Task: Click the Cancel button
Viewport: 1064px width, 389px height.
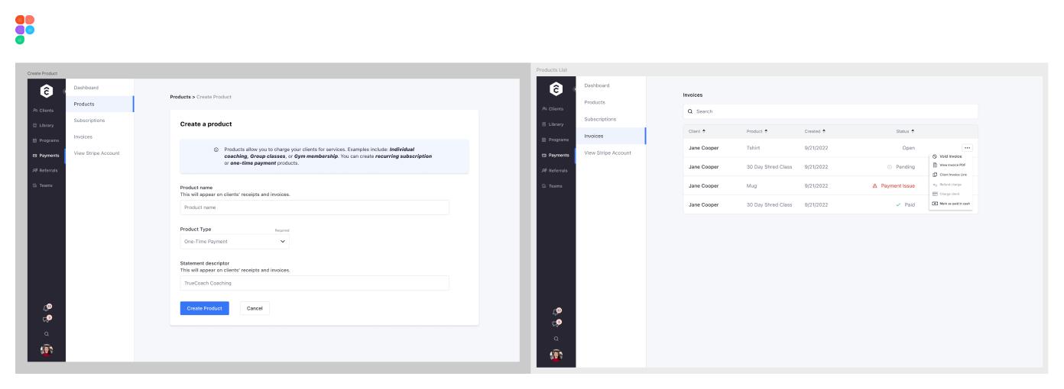Action: coord(255,308)
